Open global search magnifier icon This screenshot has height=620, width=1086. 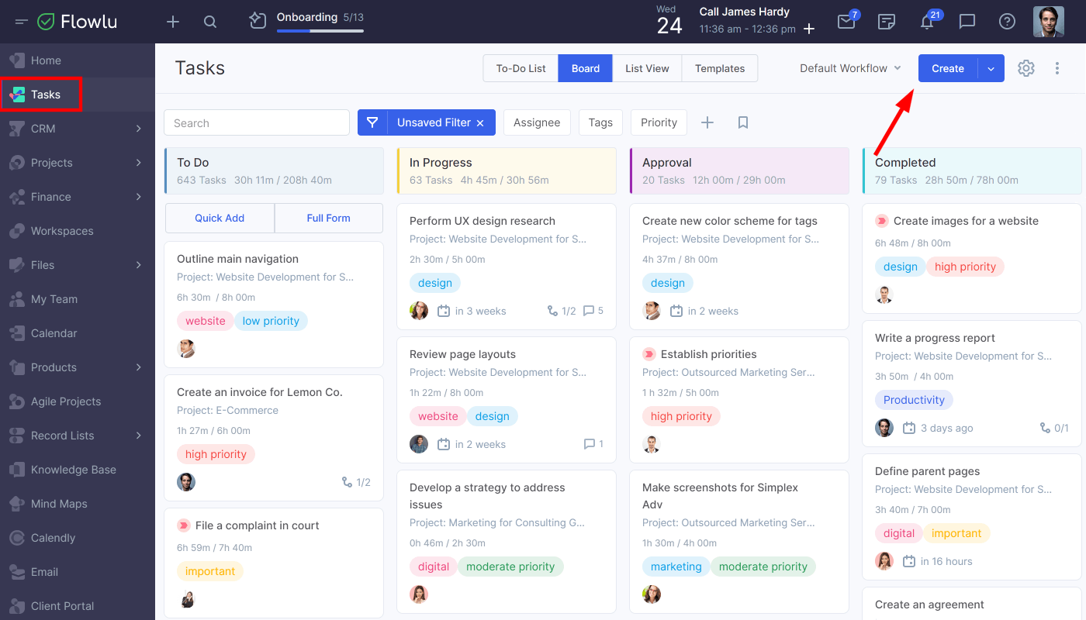210,22
